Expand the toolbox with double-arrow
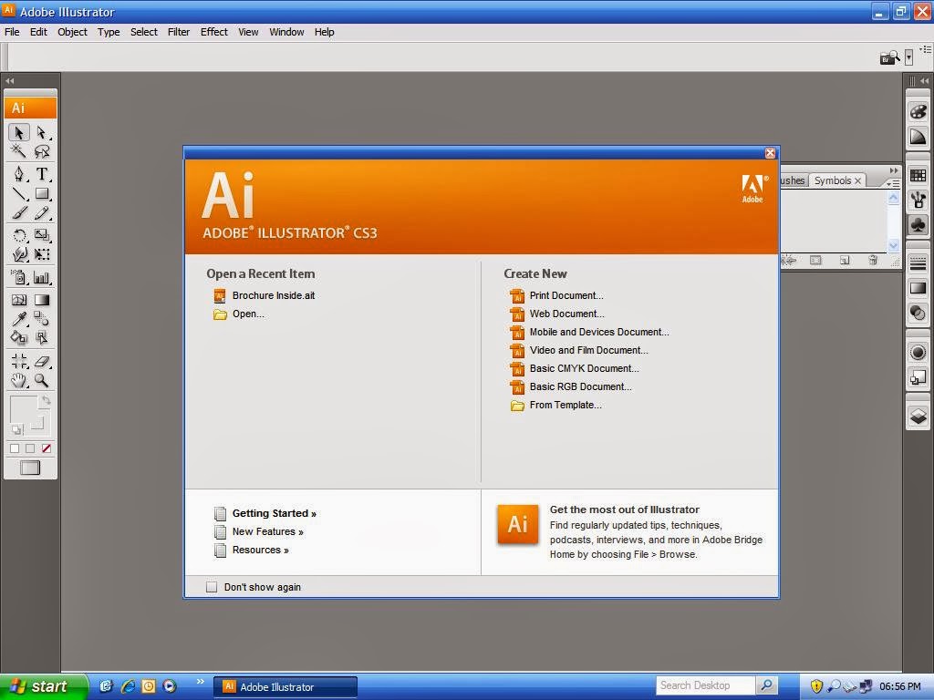934x700 pixels. click(9, 80)
